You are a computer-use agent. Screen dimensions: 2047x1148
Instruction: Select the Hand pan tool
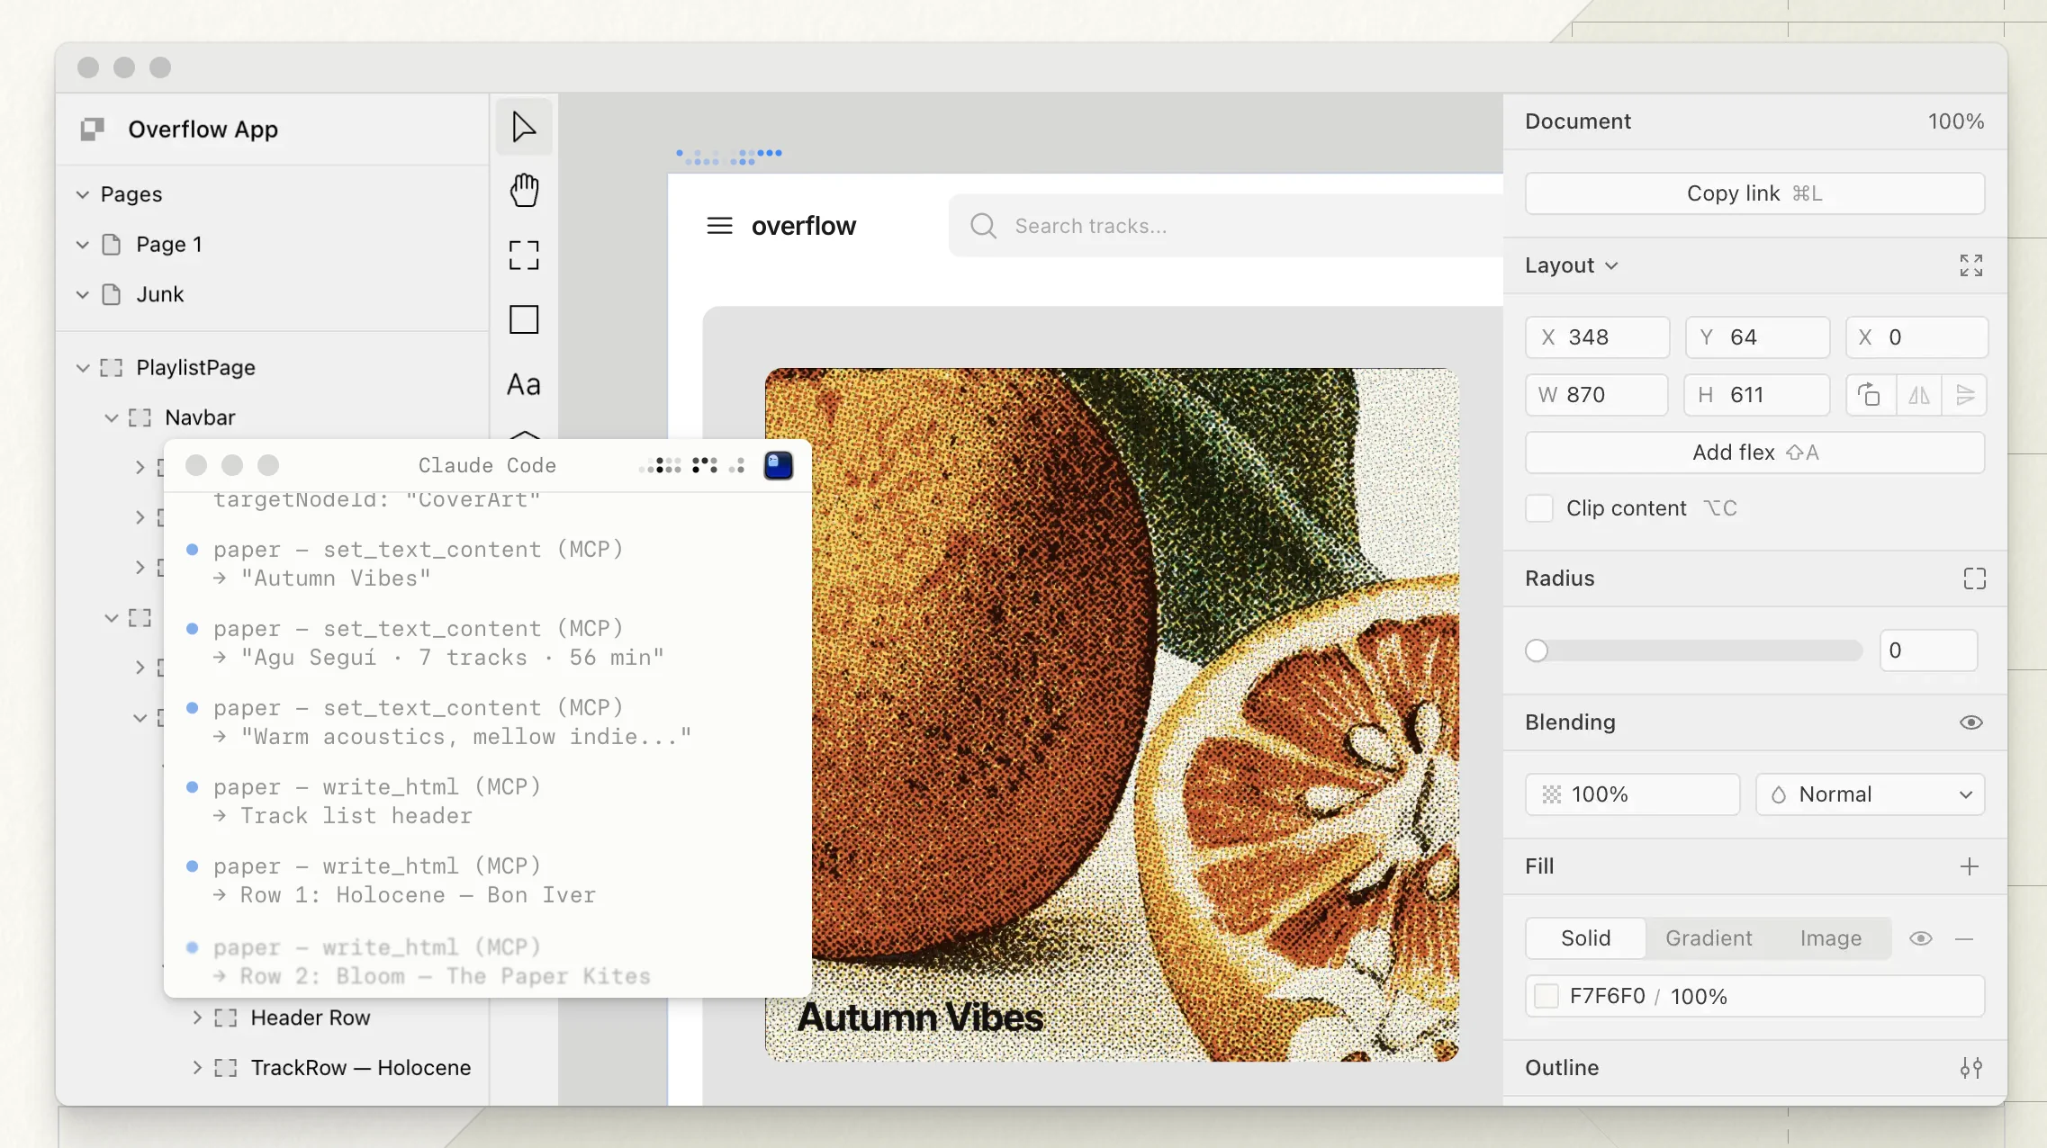click(x=524, y=191)
